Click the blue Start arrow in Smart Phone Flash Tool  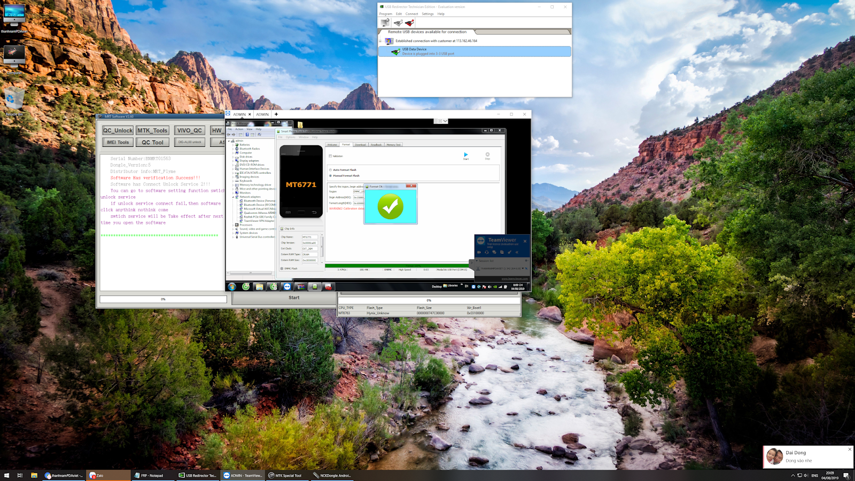click(466, 154)
